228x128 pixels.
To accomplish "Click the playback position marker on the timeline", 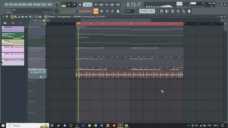I will coord(78,23).
